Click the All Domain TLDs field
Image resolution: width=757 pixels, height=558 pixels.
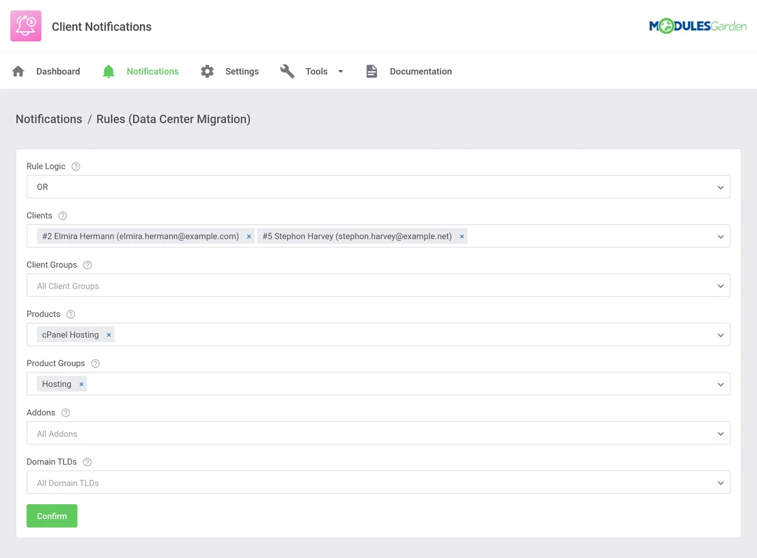tap(378, 483)
